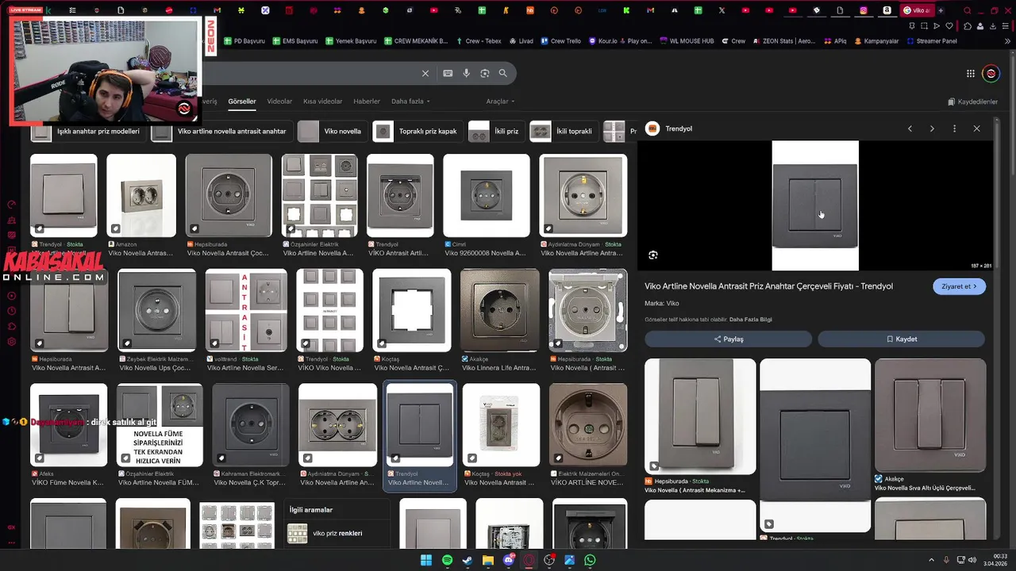
Task: Open the Streamer Panel bookmark
Action: click(931, 41)
